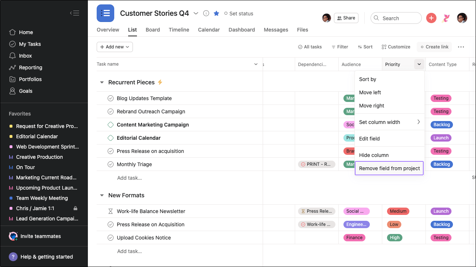Click the red plus quick-add button
476x267 pixels.
[x=431, y=18]
